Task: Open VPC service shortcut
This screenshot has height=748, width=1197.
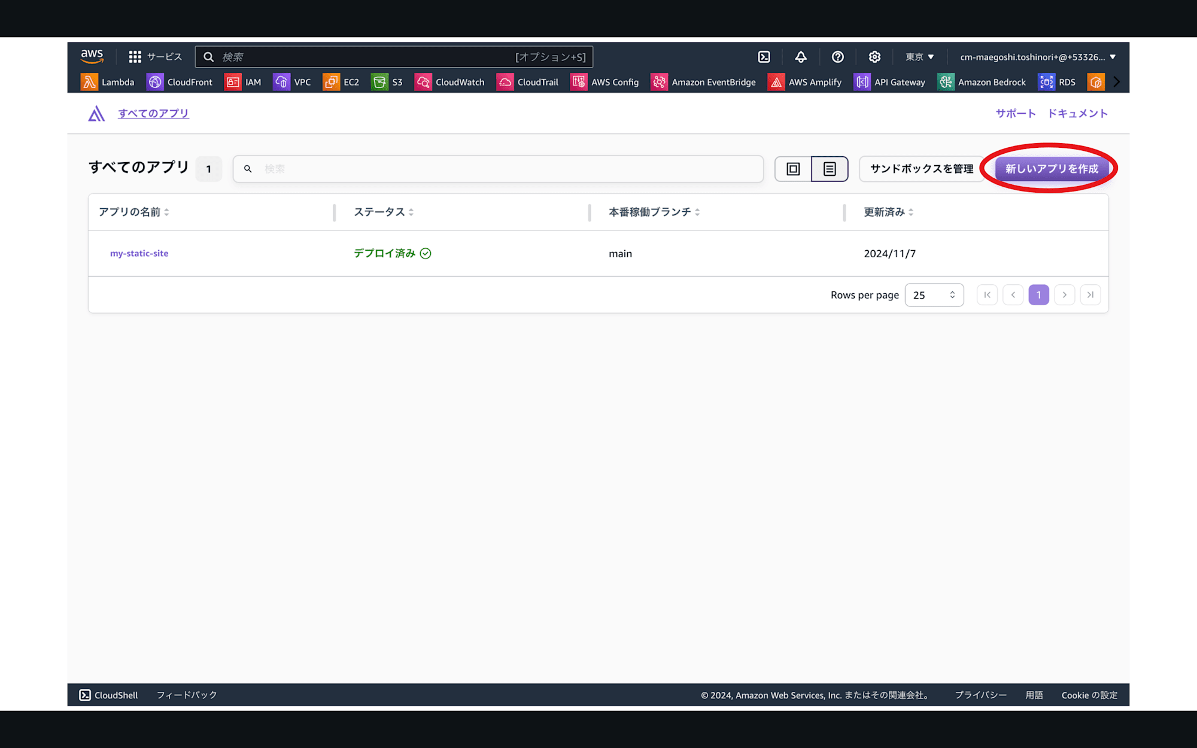Action: 292,82
